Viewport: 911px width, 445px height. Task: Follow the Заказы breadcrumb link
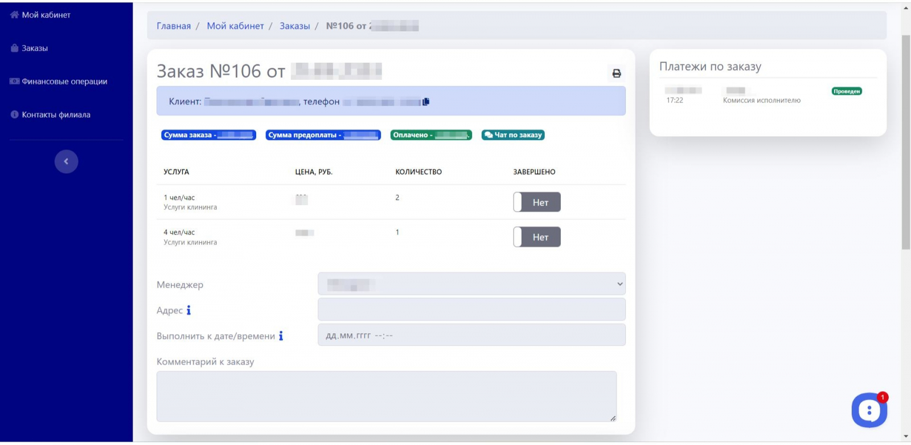295,26
